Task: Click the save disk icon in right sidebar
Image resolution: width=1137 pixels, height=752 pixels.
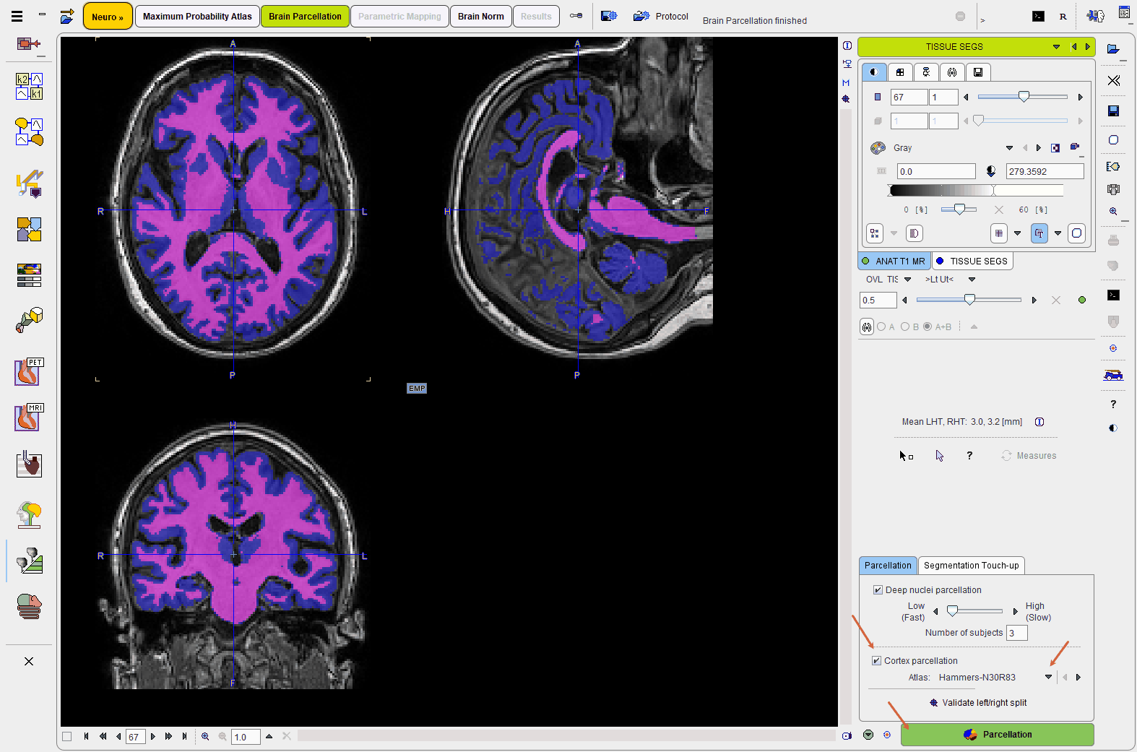Action: [x=1113, y=111]
